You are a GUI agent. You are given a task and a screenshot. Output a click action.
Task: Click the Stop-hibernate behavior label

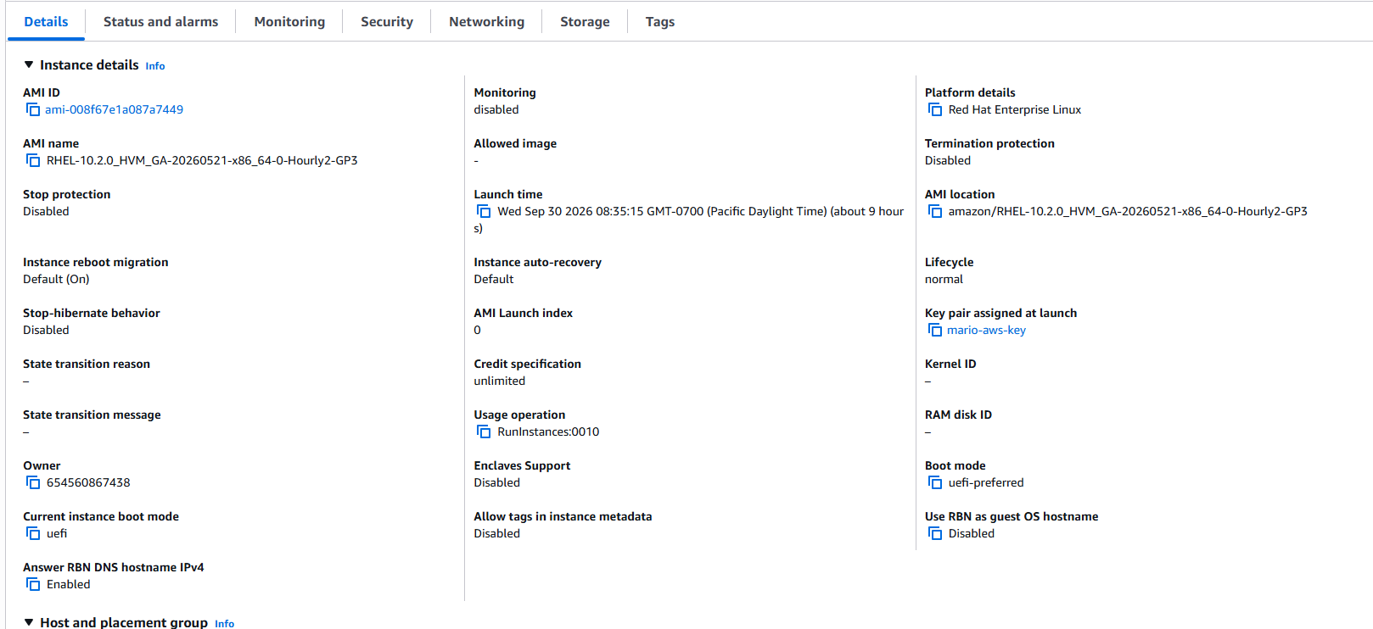pyautogui.click(x=92, y=313)
